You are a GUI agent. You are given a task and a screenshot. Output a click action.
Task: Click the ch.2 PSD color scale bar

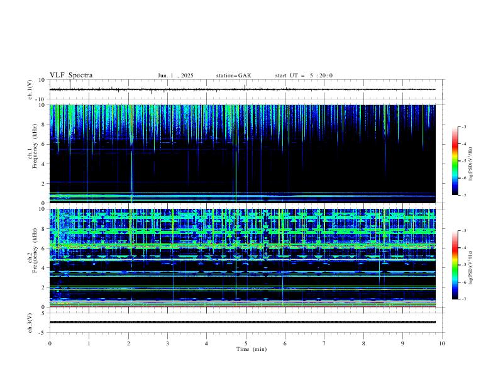point(455,265)
